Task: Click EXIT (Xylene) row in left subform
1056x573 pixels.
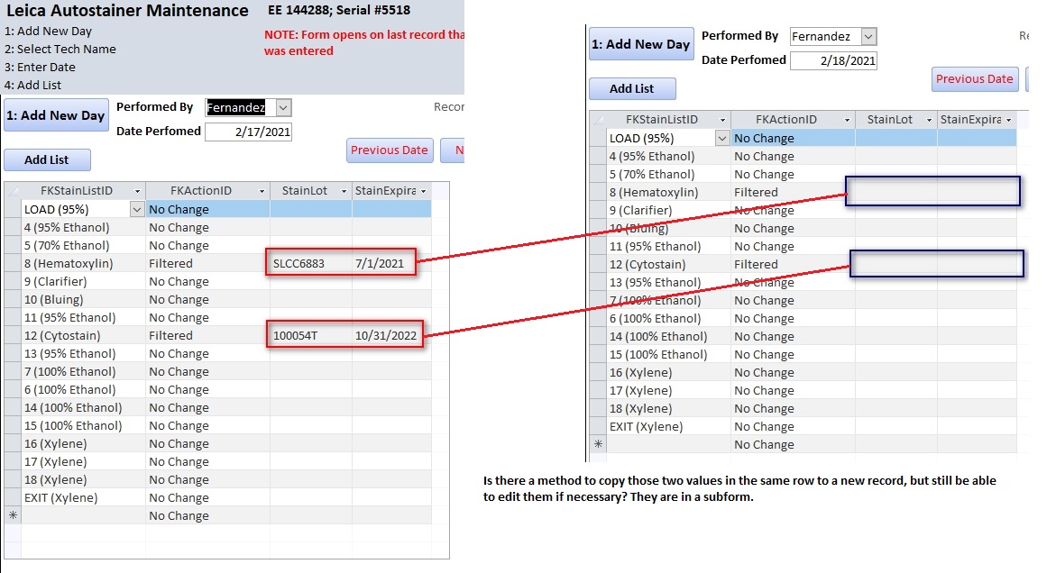Action: click(x=217, y=497)
